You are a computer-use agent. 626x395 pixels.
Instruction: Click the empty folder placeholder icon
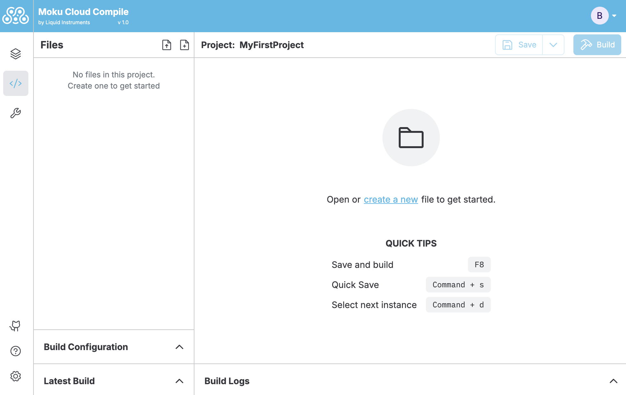click(x=411, y=138)
